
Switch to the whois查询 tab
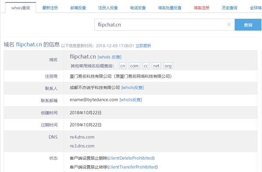coord(21,8)
